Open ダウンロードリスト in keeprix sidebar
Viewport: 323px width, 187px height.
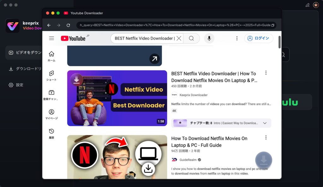tap(25, 69)
